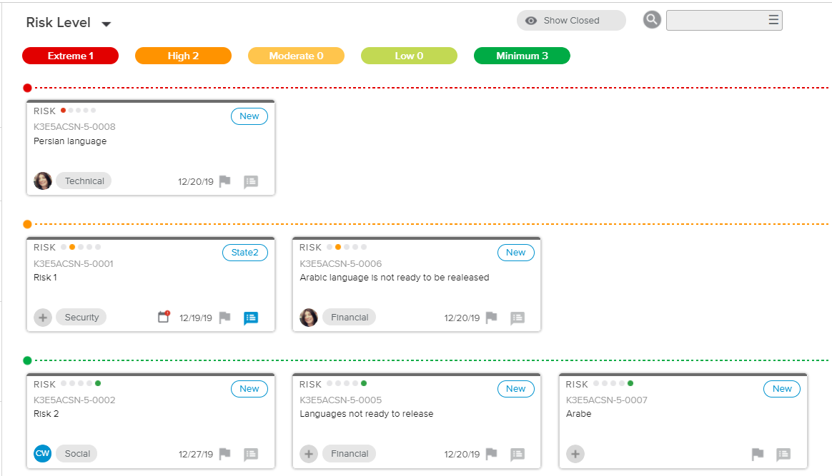Click the High 2 orange filter pill
Screen dimensions: 832x476
(183, 56)
